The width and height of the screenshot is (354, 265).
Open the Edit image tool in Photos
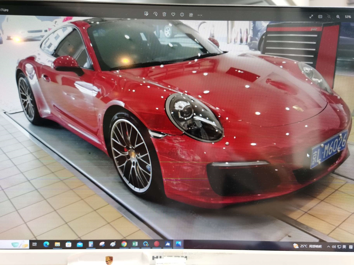tap(146, 14)
